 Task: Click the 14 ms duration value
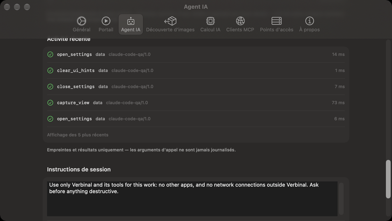(x=338, y=54)
